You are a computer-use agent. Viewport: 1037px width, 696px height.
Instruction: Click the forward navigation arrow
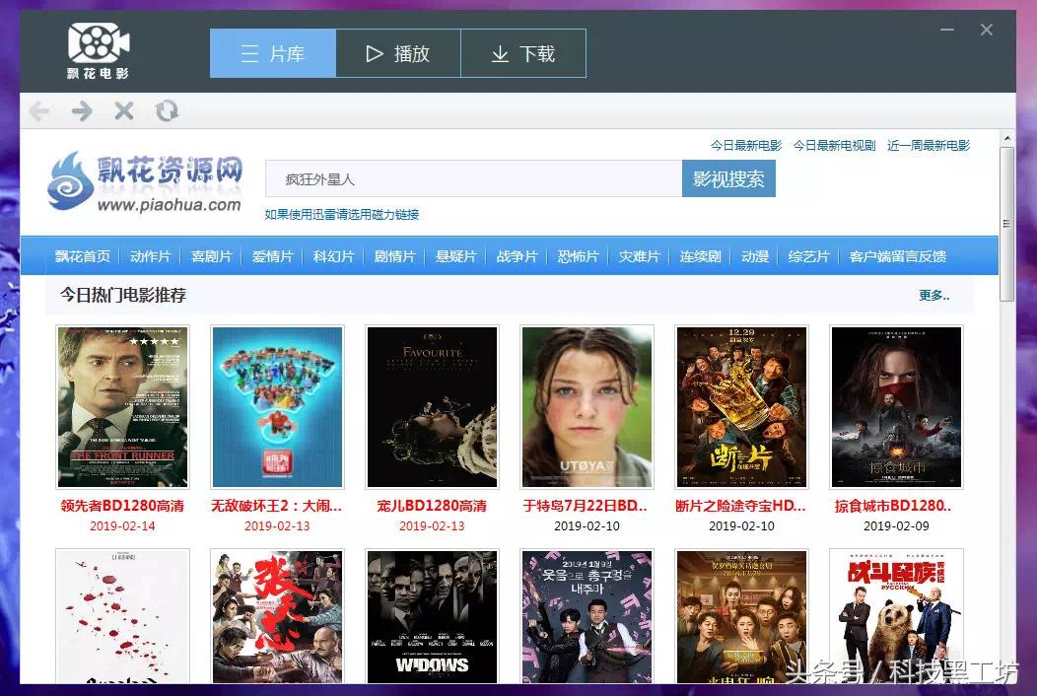tap(83, 111)
